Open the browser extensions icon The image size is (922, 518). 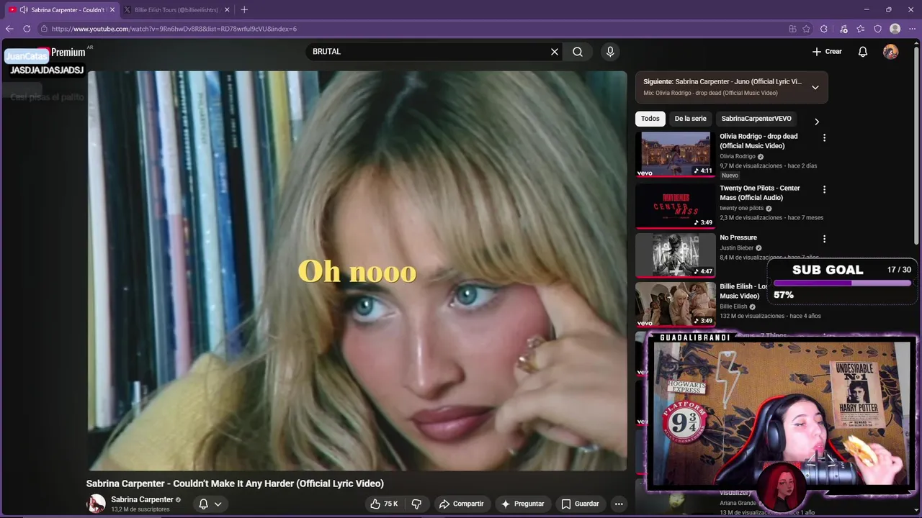(824, 29)
